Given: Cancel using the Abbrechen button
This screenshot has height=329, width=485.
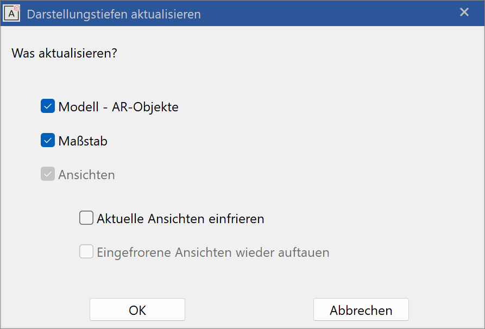Looking at the screenshot, I should (361, 309).
